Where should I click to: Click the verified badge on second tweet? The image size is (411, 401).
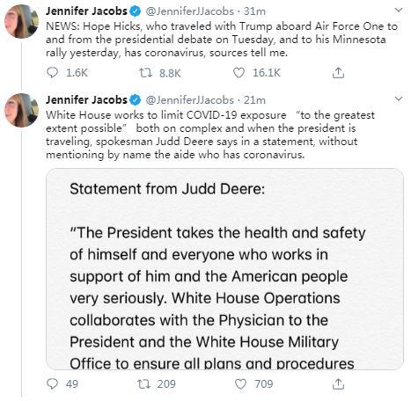coord(136,100)
